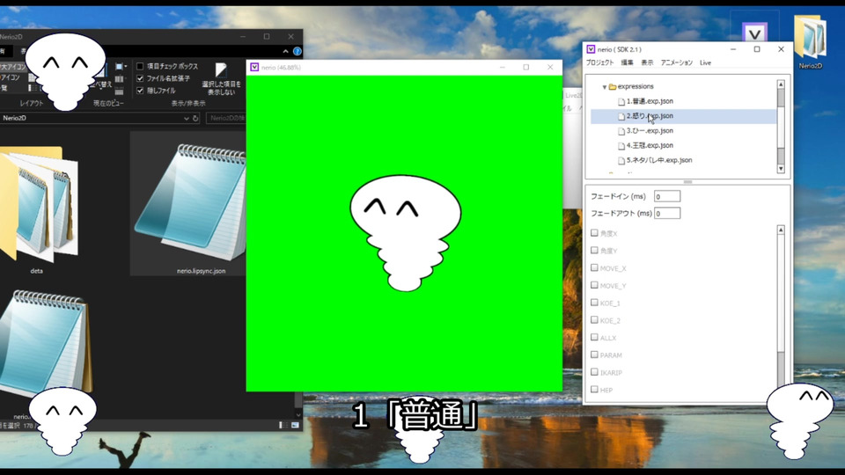Screen dimensions: 845x475
Task: Toggle 項目チェック ボックス in Explorer ribbon
Action: 140,66
